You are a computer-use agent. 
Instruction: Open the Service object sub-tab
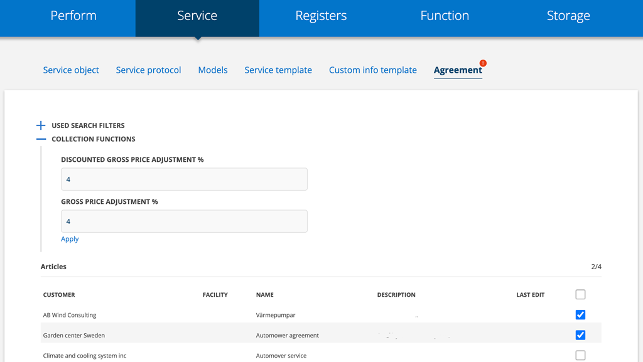pyautogui.click(x=71, y=70)
